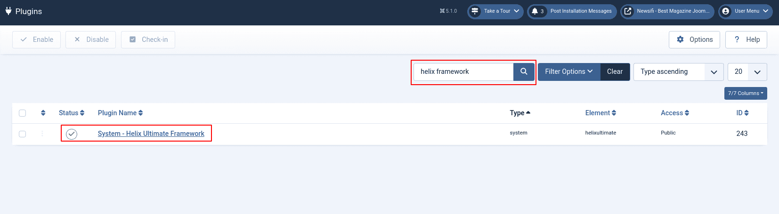Open the 7/7 Columns dropdown
The image size is (779, 214).
[x=745, y=93]
